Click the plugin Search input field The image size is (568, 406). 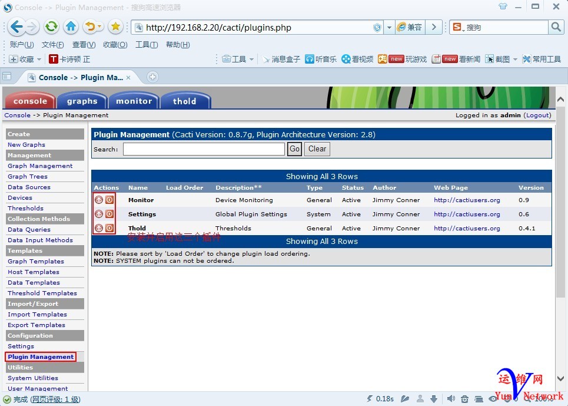(204, 149)
